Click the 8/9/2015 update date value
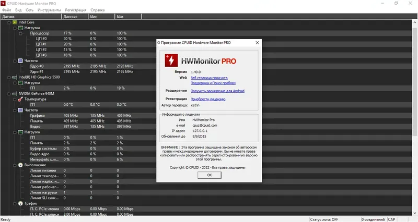The width and height of the screenshot is (418, 222). tap(200, 137)
